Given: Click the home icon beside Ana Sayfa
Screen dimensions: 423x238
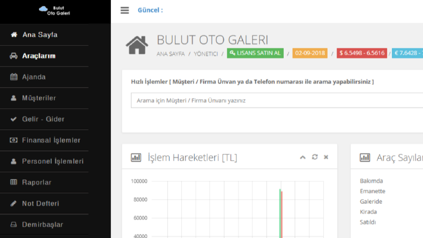Looking at the screenshot, I should (x=14, y=35).
